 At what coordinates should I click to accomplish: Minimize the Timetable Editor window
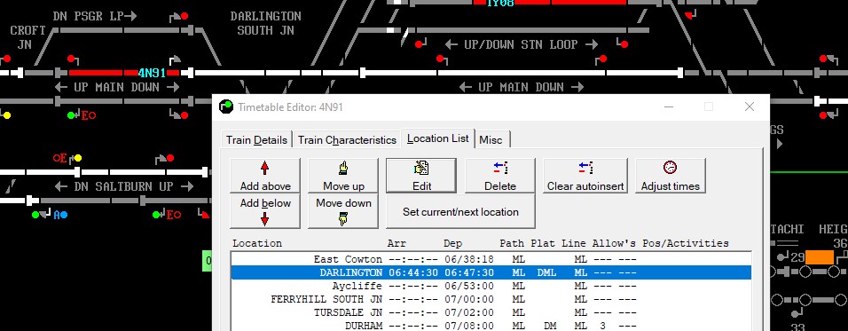(669, 106)
